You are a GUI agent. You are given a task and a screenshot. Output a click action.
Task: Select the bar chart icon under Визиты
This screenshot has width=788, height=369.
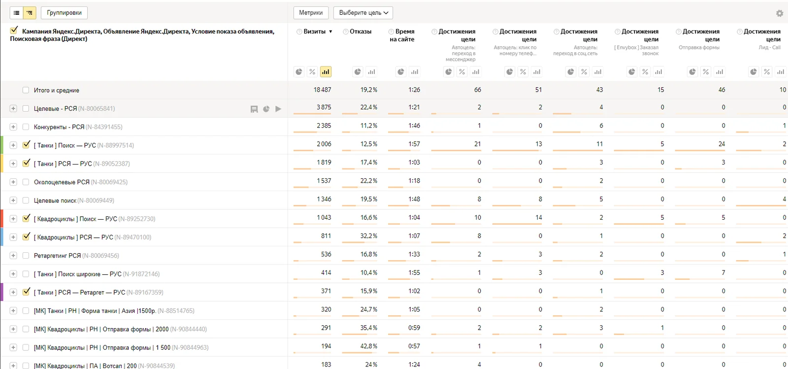pos(326,72)
